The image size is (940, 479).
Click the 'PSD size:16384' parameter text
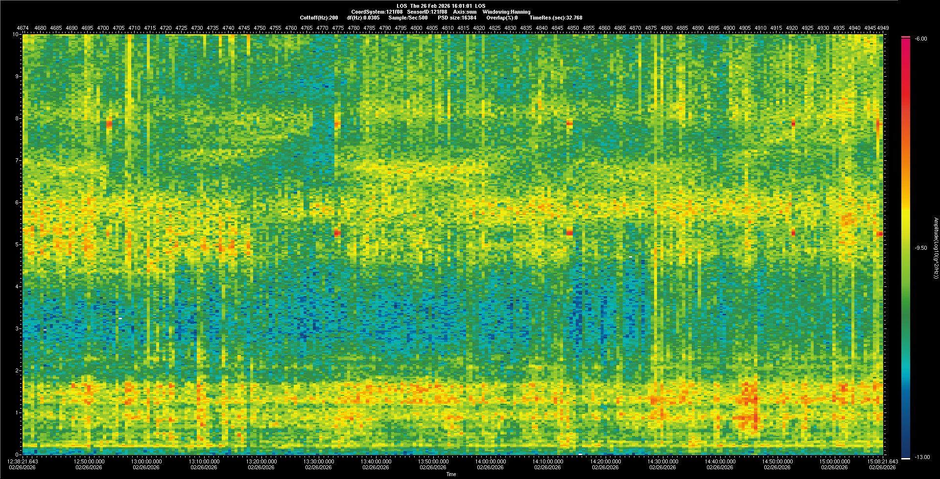coord(457,18)
